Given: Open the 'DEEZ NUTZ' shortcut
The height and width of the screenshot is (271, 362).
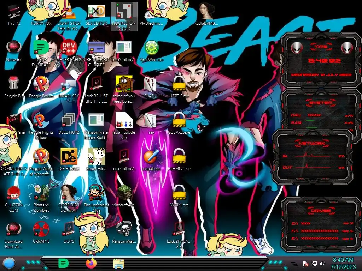Looking at the screenshot, I should (69, 124).
